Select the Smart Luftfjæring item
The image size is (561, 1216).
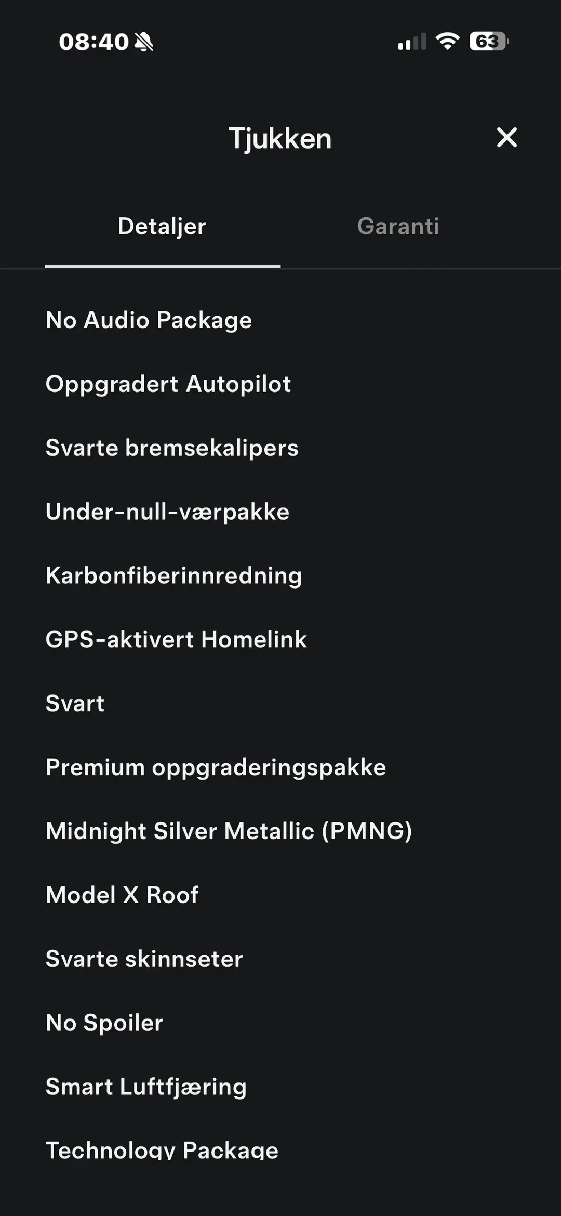click(x=146, y=1087)
